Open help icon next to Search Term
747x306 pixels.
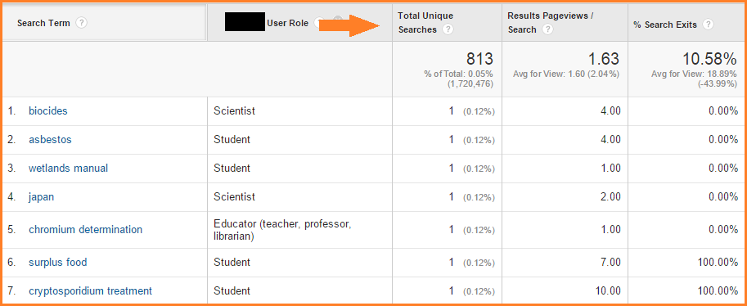coord(82,23)
